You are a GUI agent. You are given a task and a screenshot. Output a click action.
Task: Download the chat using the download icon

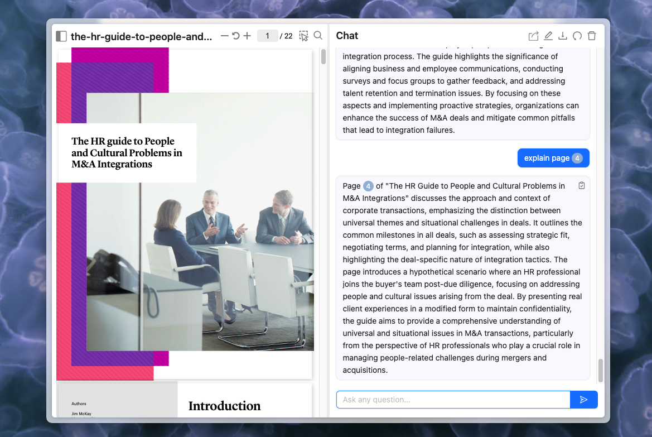[563, 36]
